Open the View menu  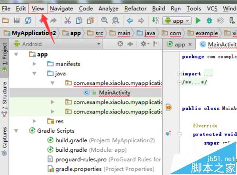(38, 9)
